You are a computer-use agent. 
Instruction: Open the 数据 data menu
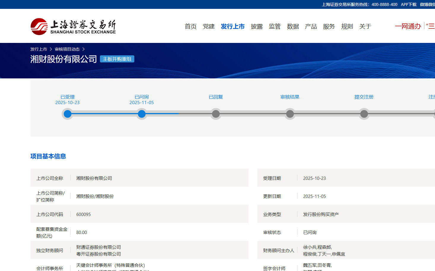293,27
